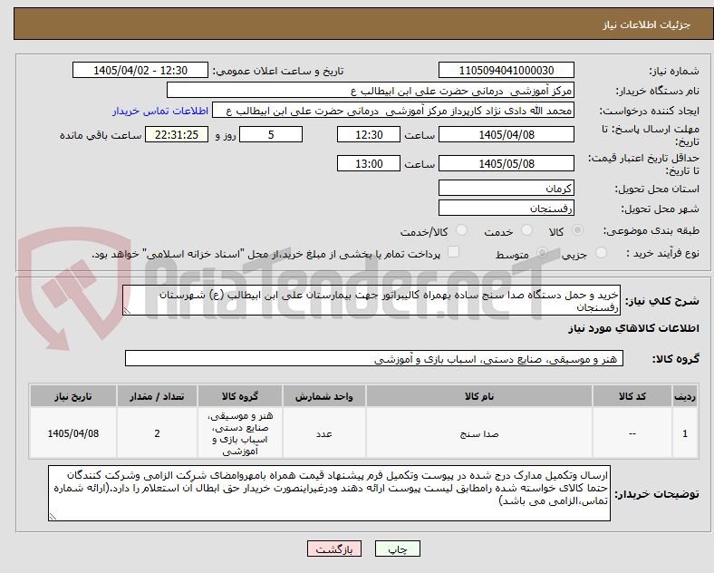Click the price validity time 13:00 field
Image resolution: width=714 pixels, height=573 pixels.
369,163
